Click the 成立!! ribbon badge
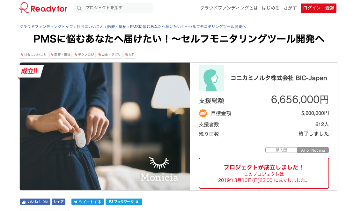361x211 pixels. click(x=30, y=71)
